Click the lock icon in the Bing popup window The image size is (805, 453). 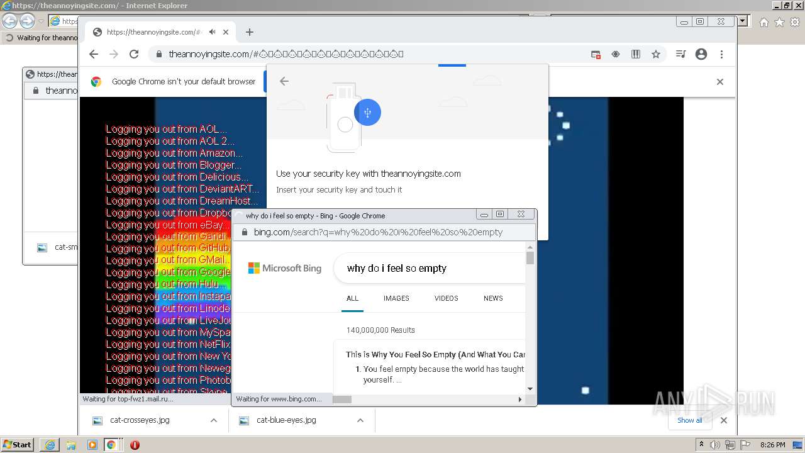pyautogui.click(x=244, y=232)
